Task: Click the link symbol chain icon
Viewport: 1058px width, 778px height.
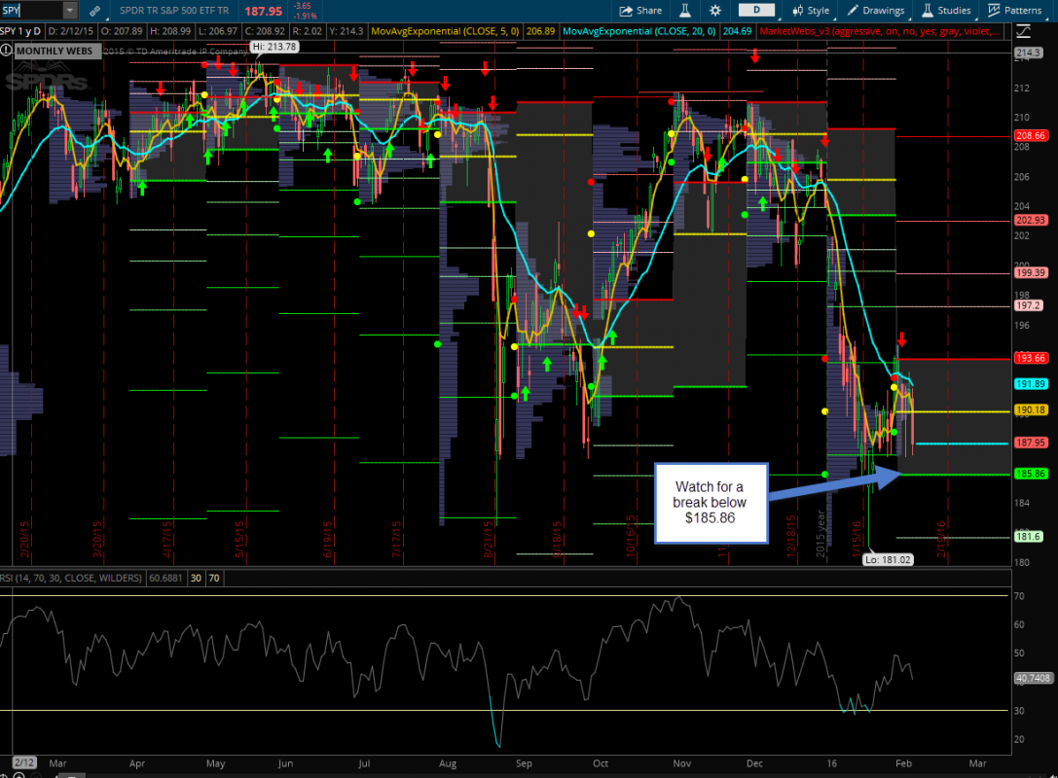Action: [x=94, y=11]
